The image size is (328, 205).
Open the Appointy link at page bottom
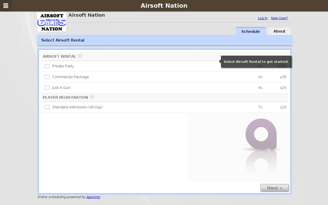(x=93, y=197)
